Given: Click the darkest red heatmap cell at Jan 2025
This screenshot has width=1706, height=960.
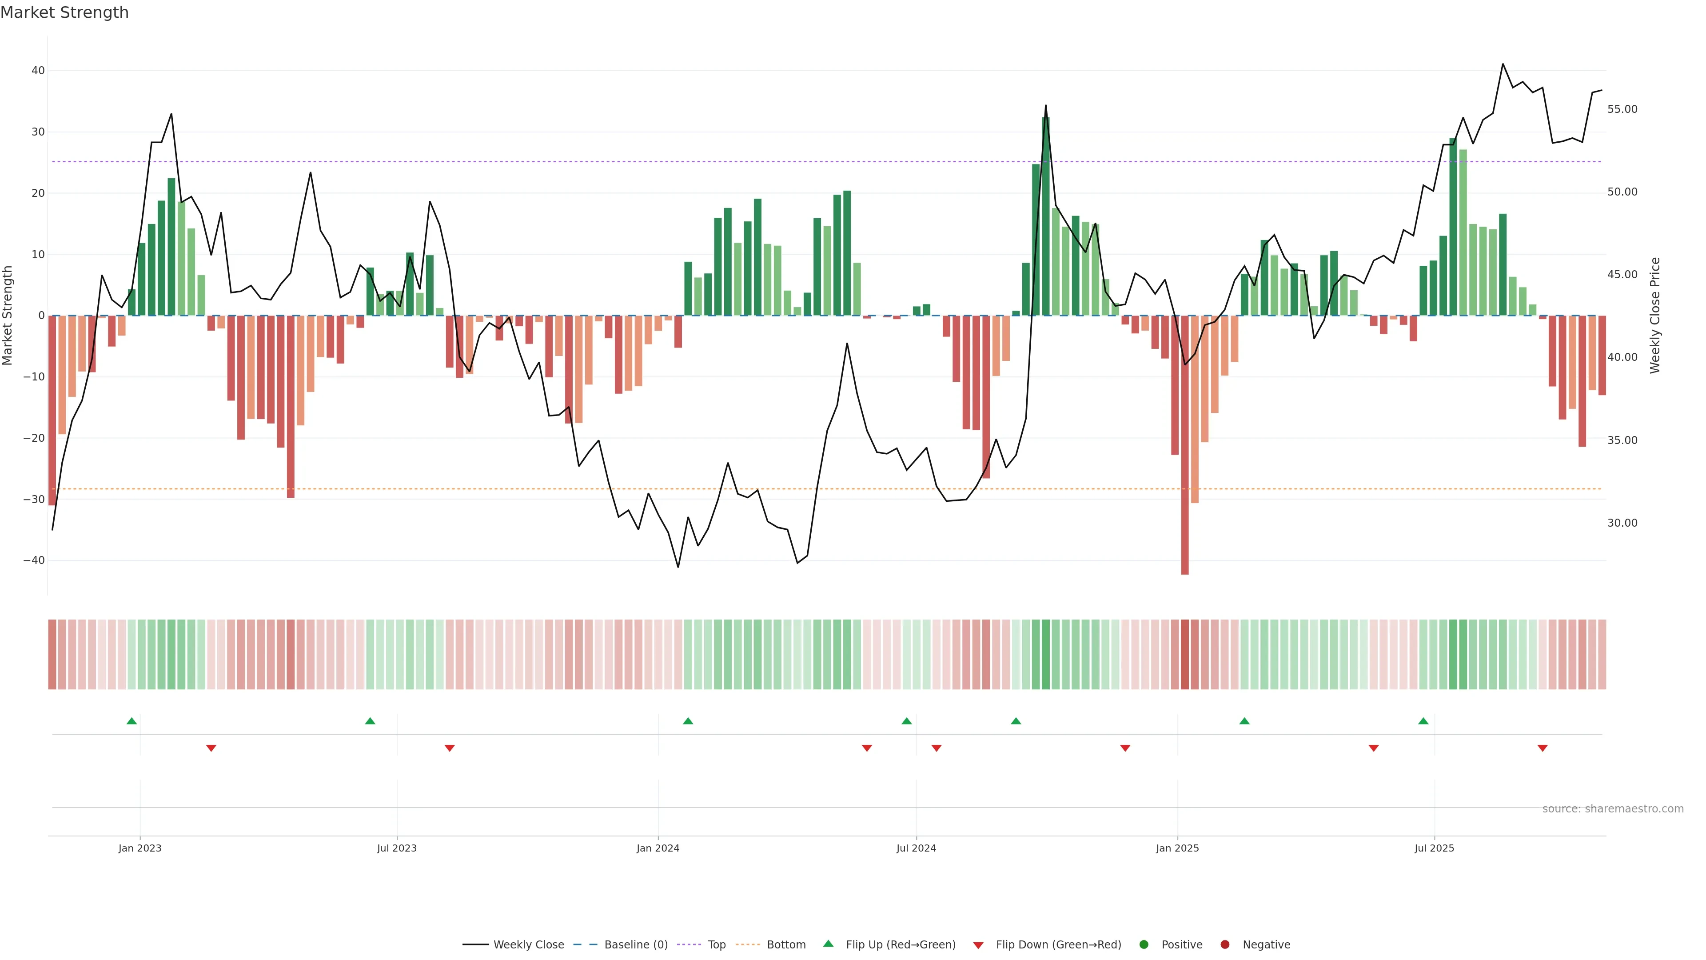Looking at the screenshot, I should pyautogui.click(x=1185, y=655).
